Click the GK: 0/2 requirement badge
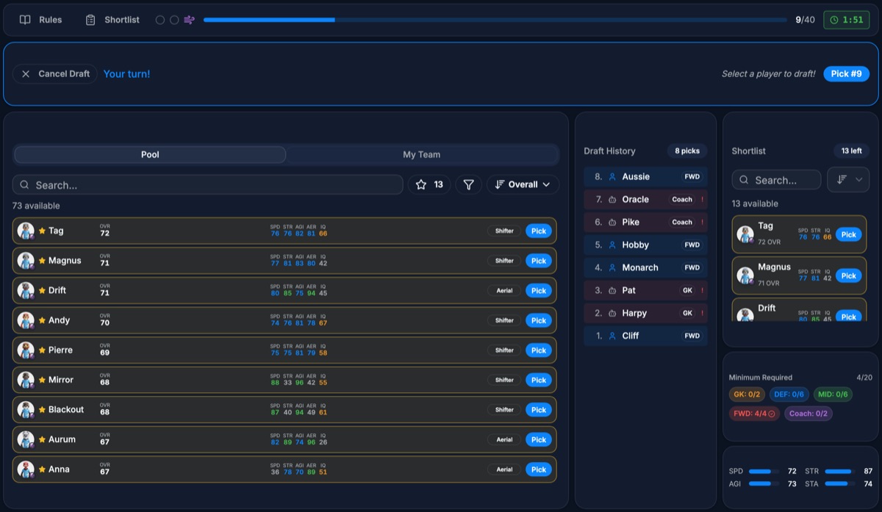 [747, 394]
